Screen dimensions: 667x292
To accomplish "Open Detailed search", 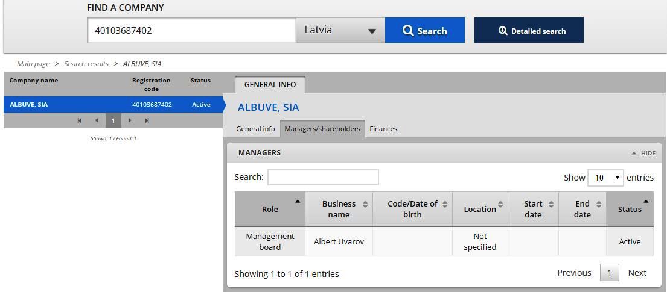I will click(x=529, y=31).
